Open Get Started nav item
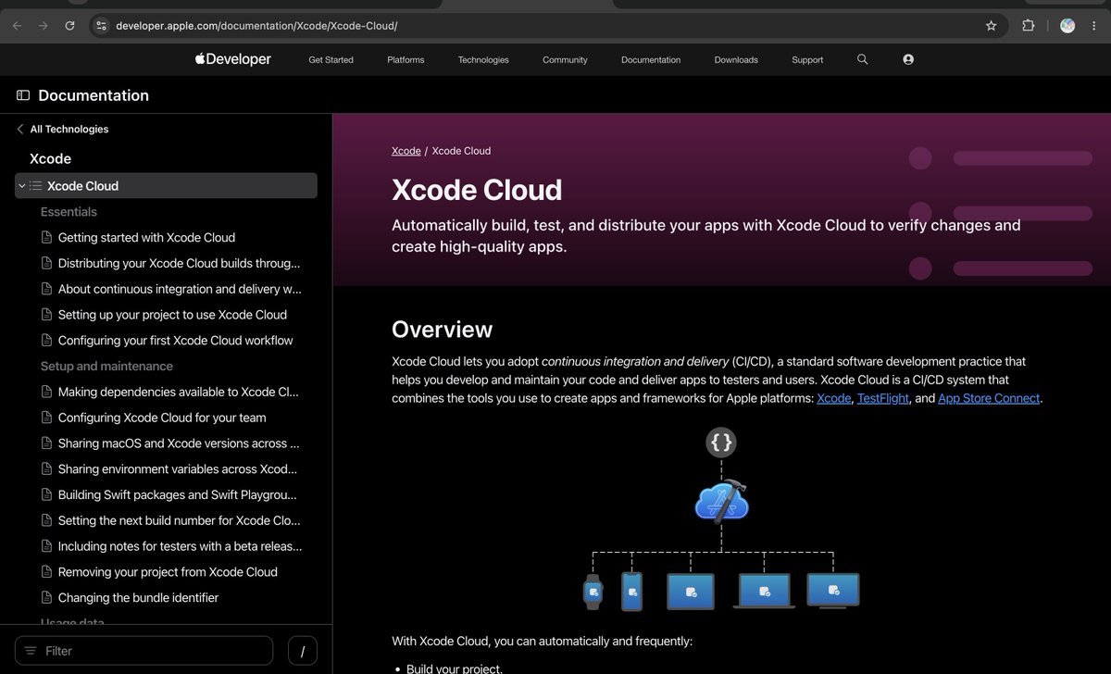Viewport: 1111px width, 674px height. (331, 60)
